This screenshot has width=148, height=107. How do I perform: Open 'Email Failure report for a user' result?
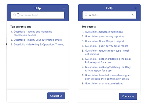108,60
